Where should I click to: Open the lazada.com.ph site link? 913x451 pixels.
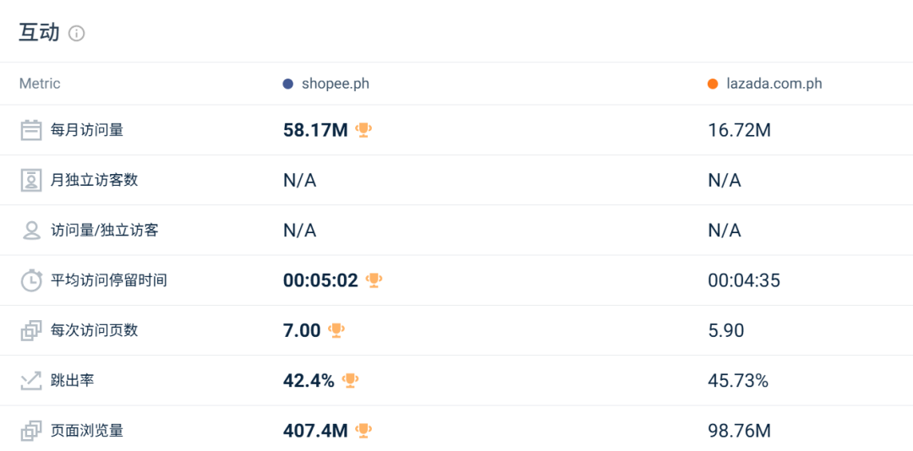[774, 84]
